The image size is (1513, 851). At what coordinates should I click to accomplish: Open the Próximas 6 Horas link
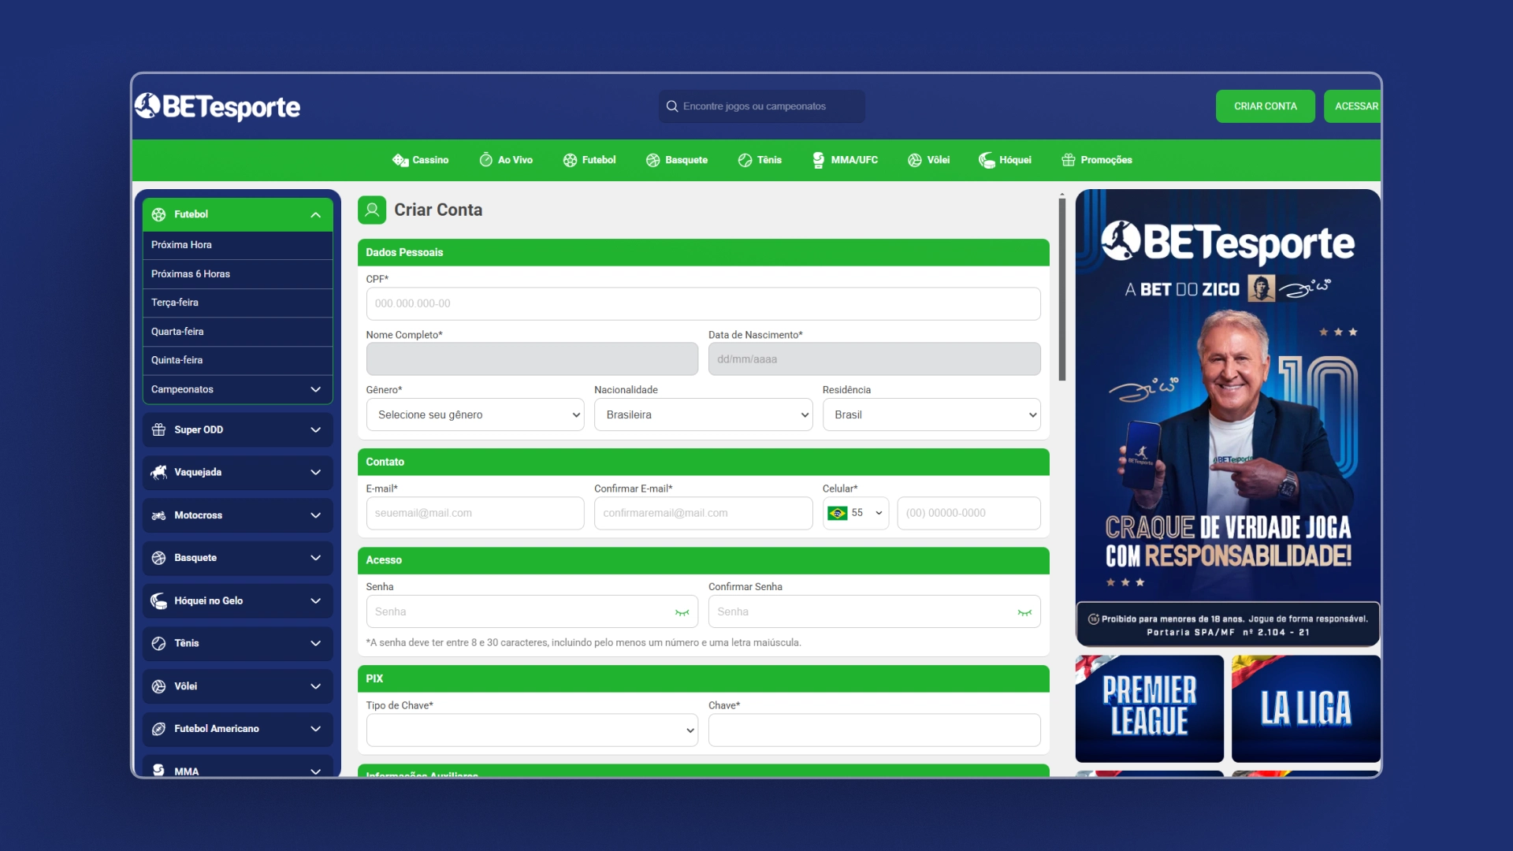click(x=191, y=273)
